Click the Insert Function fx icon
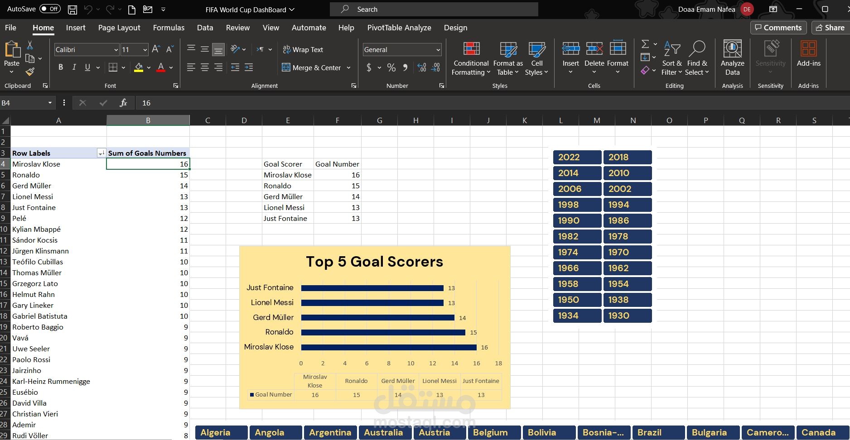This screenshot has width=850, height=440. [123, 103]
